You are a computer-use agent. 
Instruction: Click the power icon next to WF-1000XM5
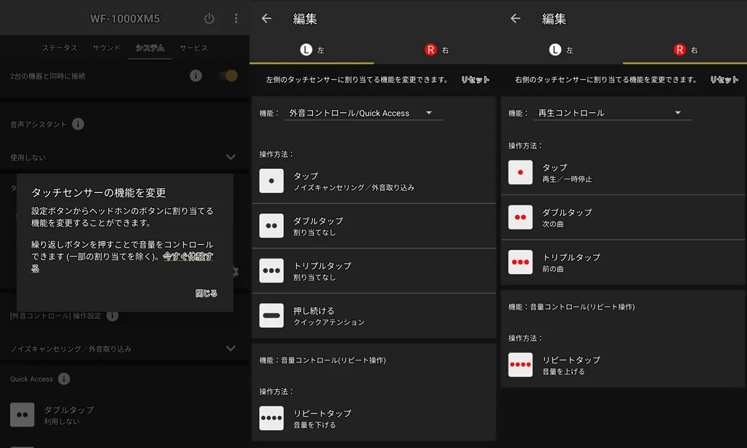tap(209, 19)
